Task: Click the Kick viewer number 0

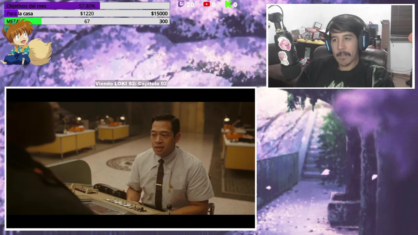Action: click(x=235, y=5)
